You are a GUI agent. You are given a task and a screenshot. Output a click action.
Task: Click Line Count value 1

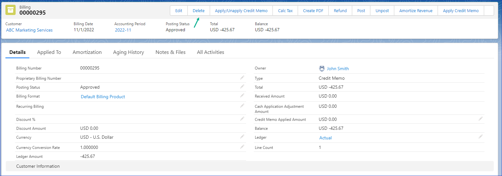320,147
